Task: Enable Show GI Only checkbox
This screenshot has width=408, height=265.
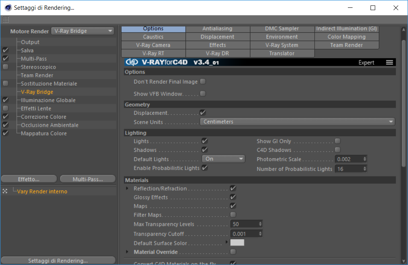Action: pos(337,141)
